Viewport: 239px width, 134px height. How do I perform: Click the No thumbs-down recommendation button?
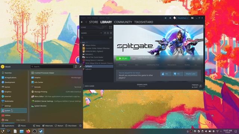(178, 74)
